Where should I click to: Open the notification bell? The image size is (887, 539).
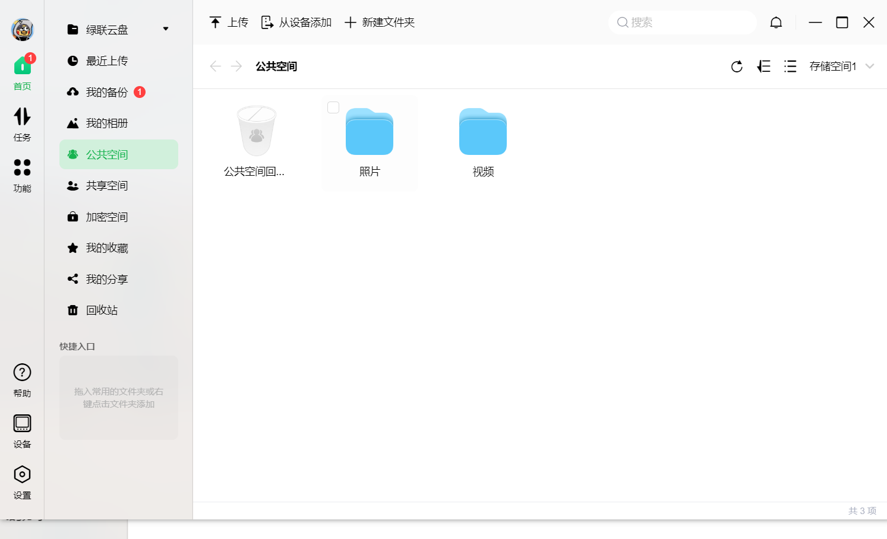[776, 23]
